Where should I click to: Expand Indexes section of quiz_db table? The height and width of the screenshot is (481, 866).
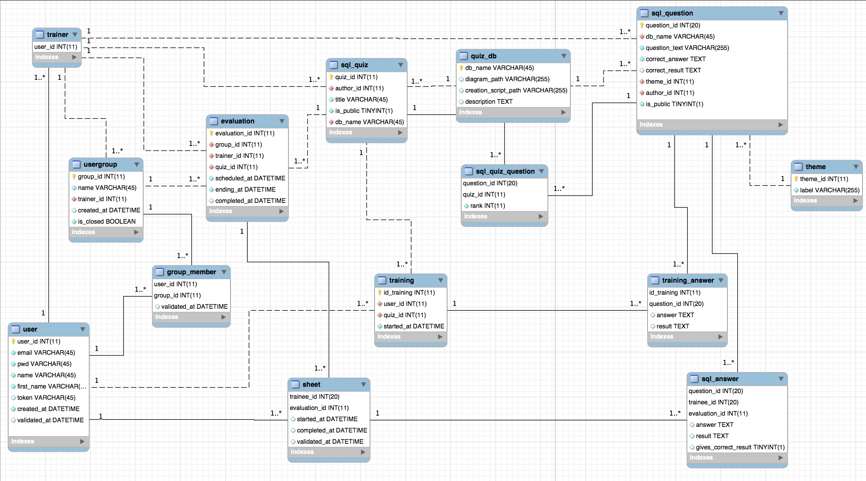tap(563, 112)
